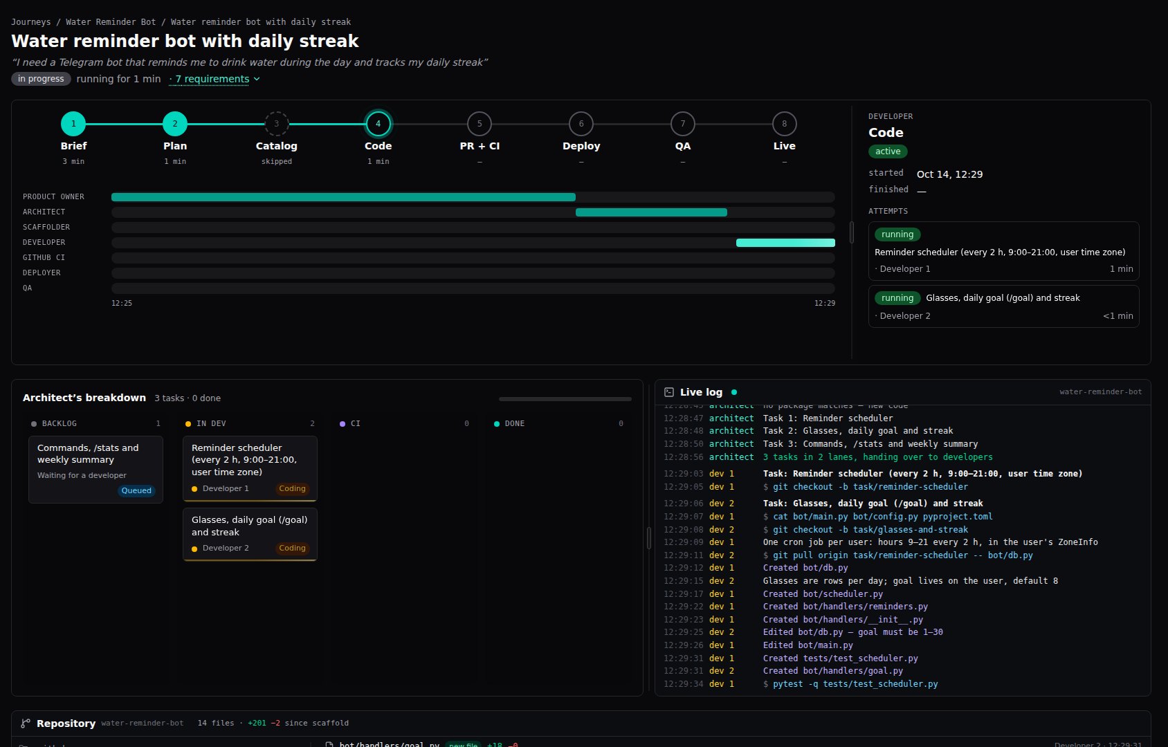Click the active badge under Code
This screenshot has width=1168, height=747.
tap(888, 151)
